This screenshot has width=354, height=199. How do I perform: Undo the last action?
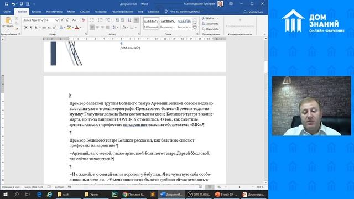point(13,4)
